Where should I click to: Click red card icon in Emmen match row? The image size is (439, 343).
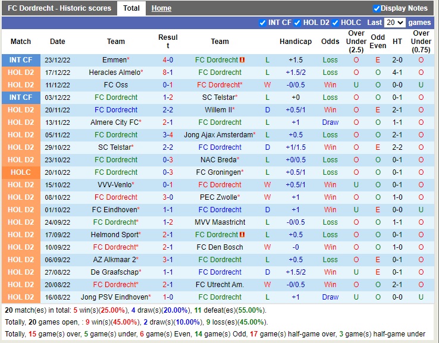point(242,60)
